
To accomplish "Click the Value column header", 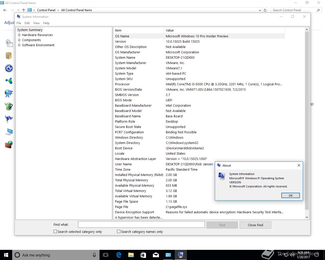I will (x=224, y=30).
